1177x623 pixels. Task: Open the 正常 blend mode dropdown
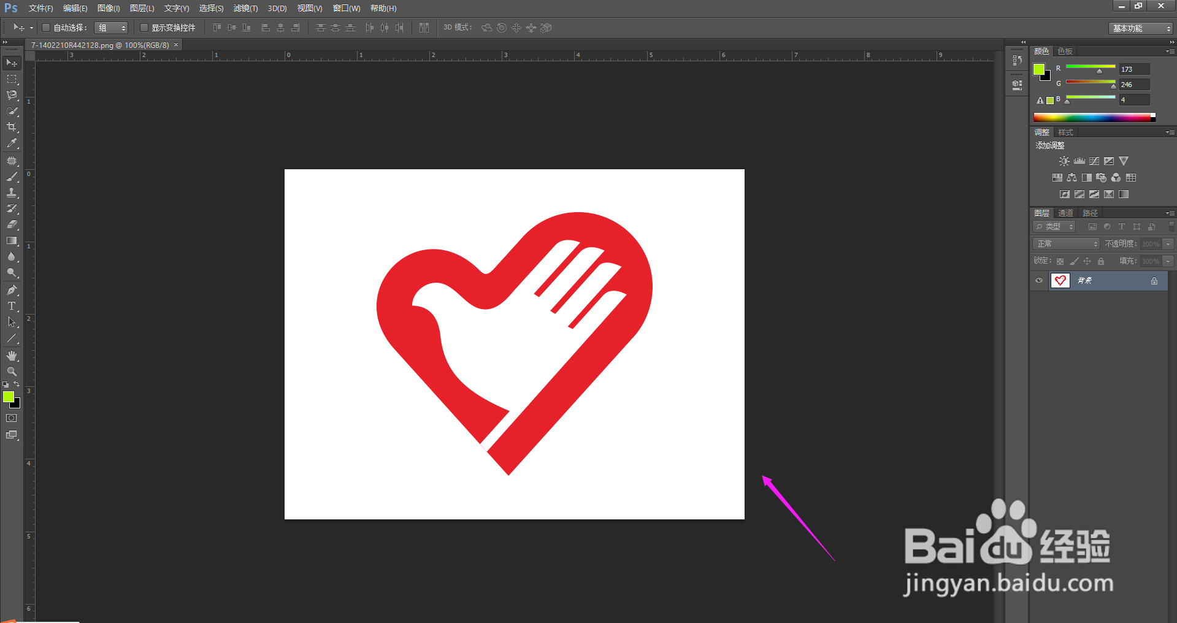point(1066,244)
